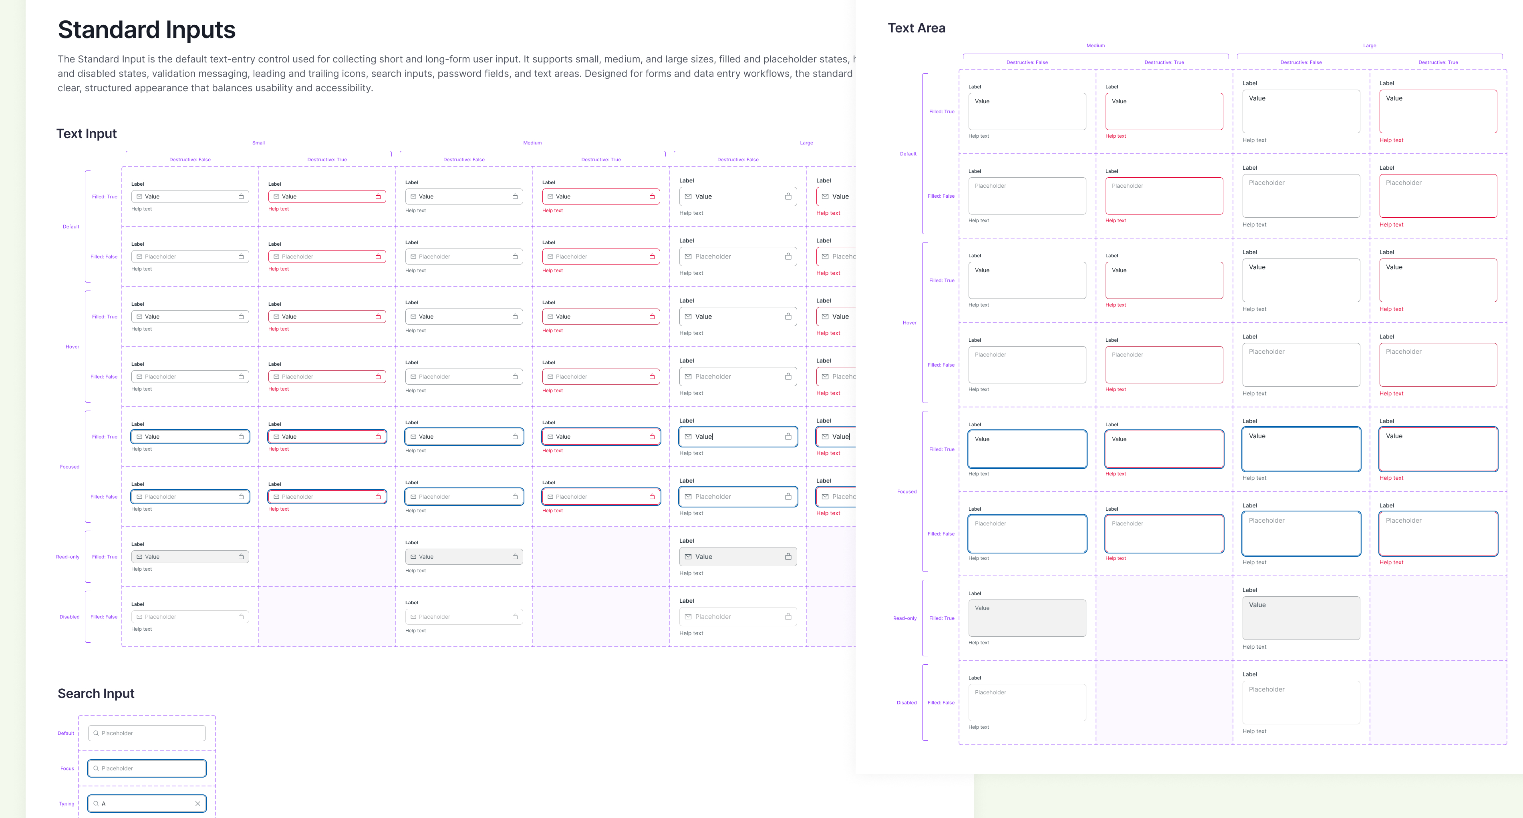Click Large non-destructive Focused placeholder text input

(738, 497)
